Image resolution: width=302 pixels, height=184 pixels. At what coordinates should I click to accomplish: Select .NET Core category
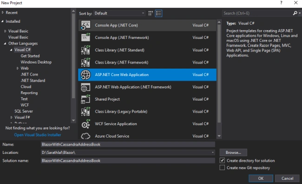tap(29, 74)
